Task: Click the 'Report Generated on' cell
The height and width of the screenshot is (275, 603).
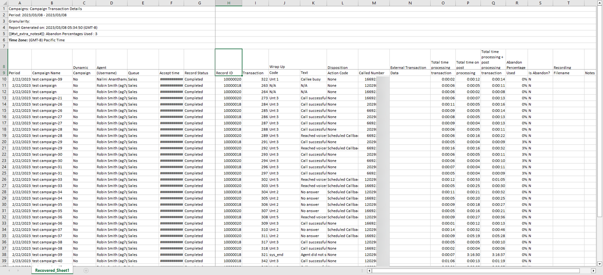Action: coord(112,27)
